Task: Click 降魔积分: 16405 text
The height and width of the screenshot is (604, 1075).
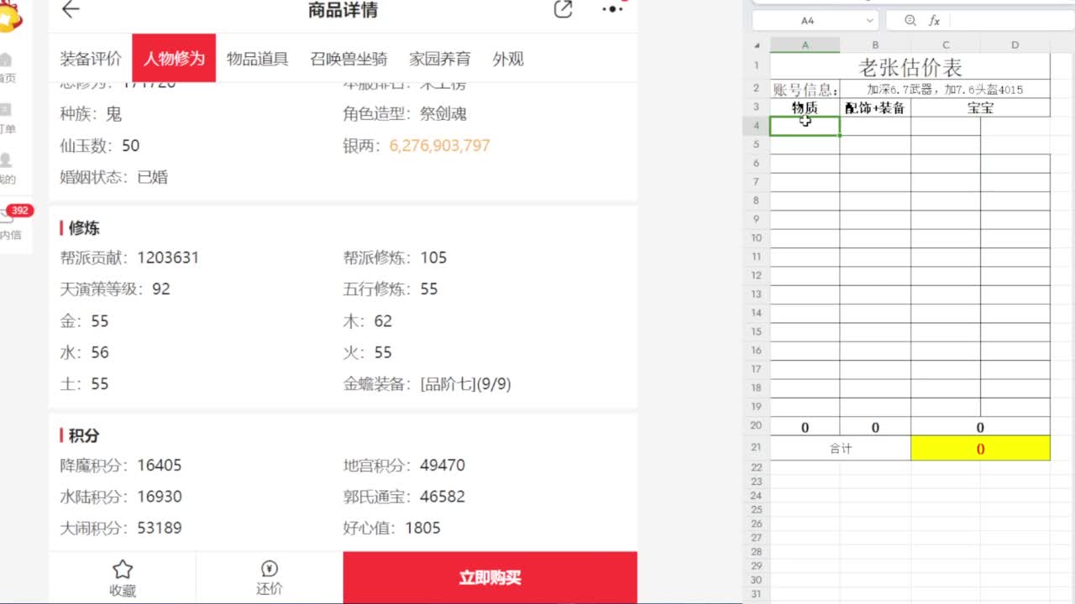Action: click(121, 465)
